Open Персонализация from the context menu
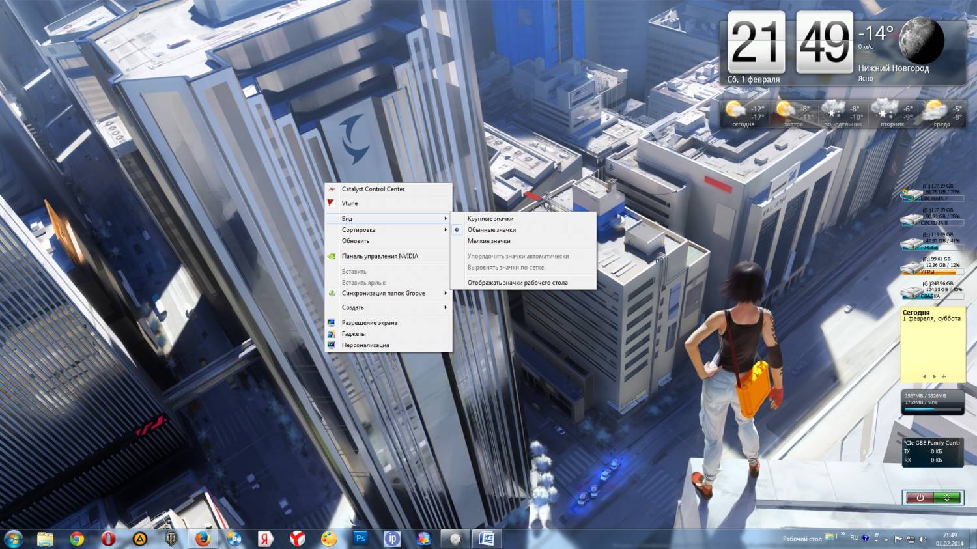977x549 pixels. 388,345
